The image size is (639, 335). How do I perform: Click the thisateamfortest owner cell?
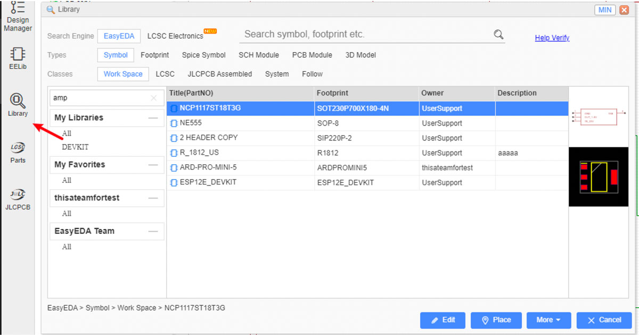pos(447,167)
